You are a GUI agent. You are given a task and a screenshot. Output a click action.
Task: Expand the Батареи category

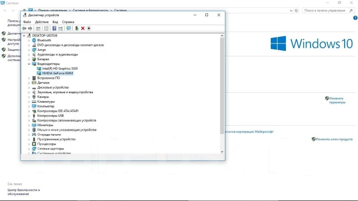[x=29, y=59]
